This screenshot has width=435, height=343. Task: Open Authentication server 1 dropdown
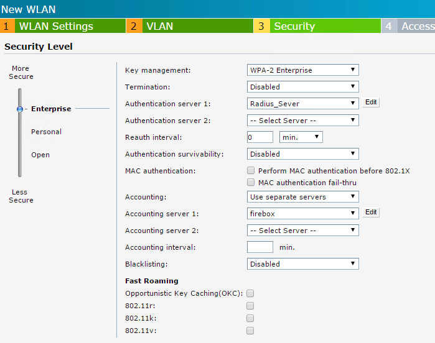303,104
